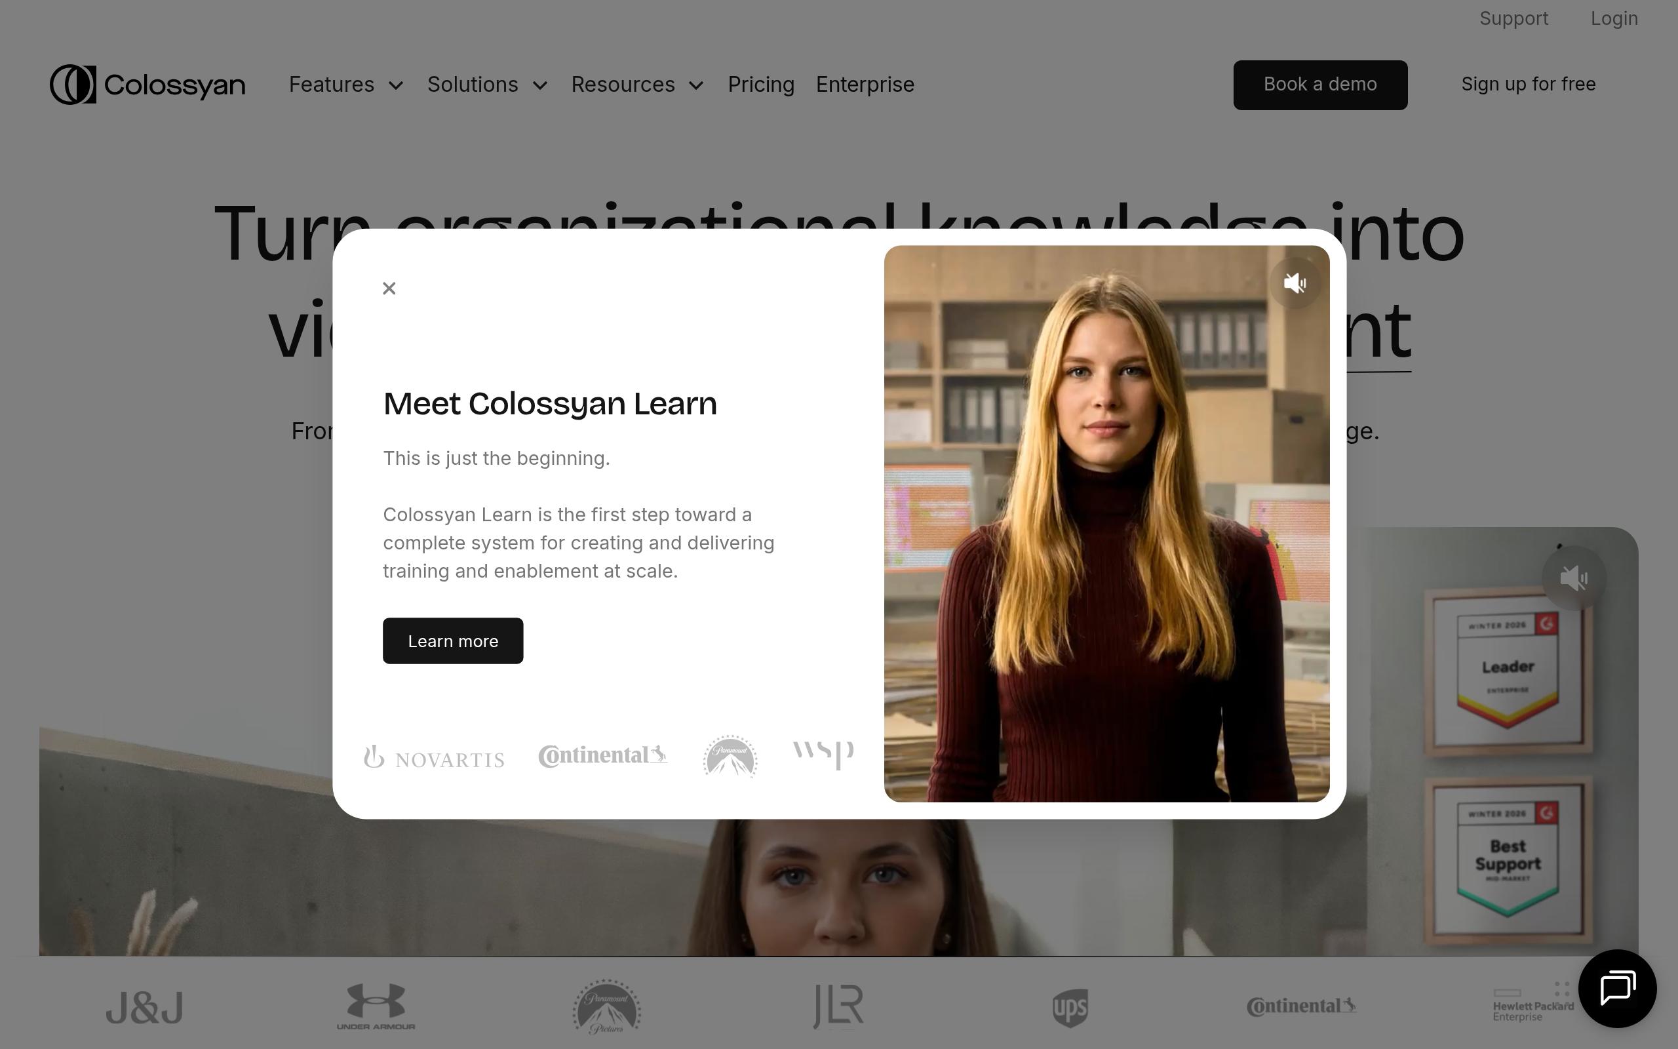
Task: Click the WSP logo in the popup
Action: [x=823, y=754]
